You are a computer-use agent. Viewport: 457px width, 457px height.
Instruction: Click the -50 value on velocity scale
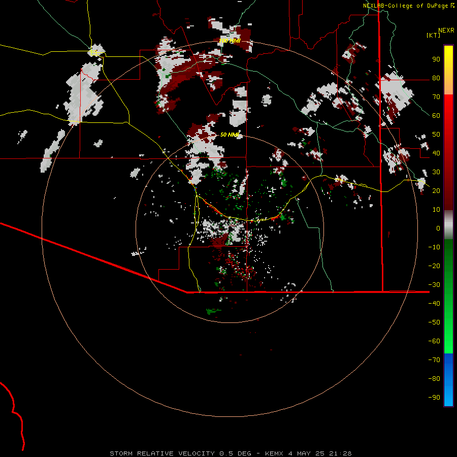point(434,322)
